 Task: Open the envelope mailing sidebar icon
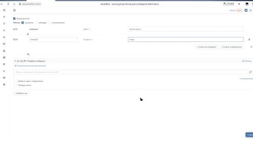click(4, 44)
